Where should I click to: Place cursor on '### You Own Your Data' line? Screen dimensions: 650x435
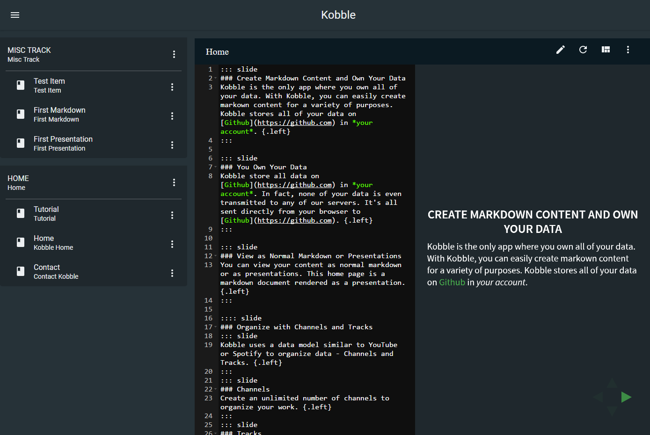click(263, 167)
